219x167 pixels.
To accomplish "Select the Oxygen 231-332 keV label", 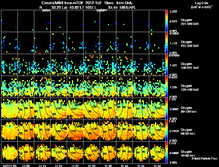I will point(190,44).
